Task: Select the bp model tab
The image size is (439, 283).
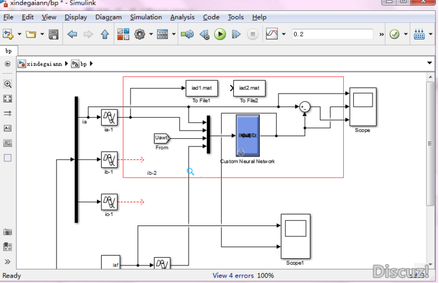Action: pos(8,51)
